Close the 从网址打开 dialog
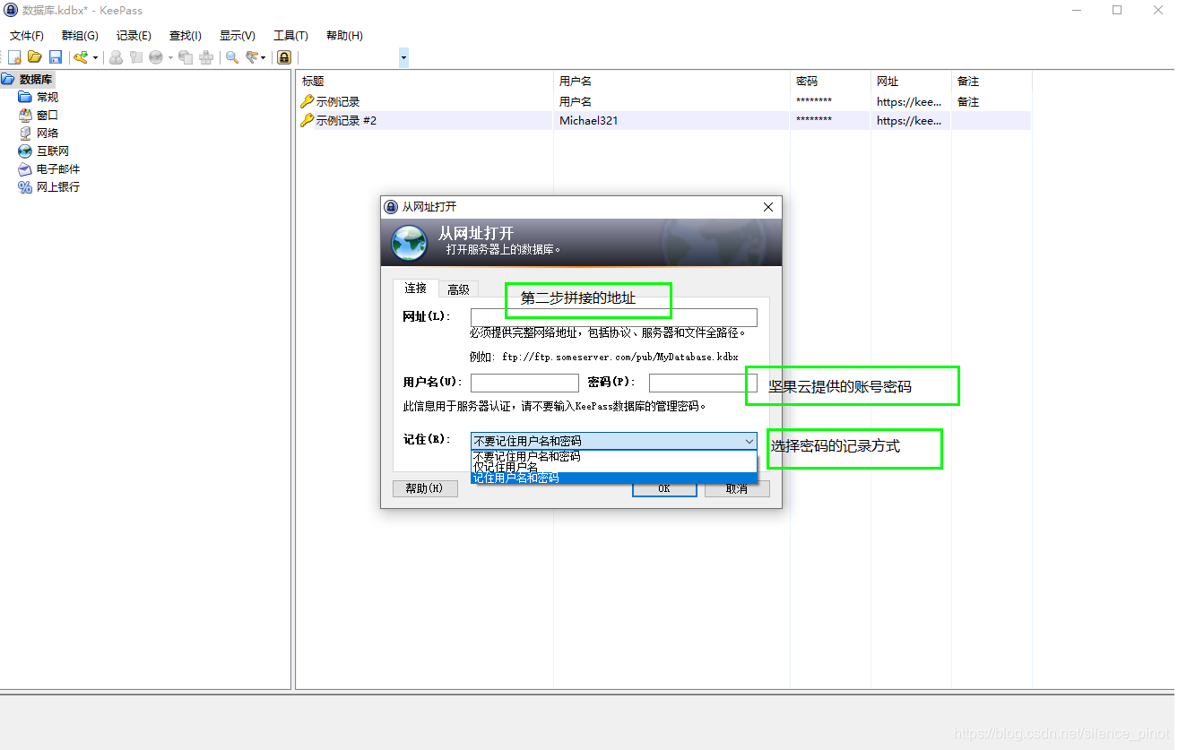This screenshot has height=750, width=1178. point(767,207)
